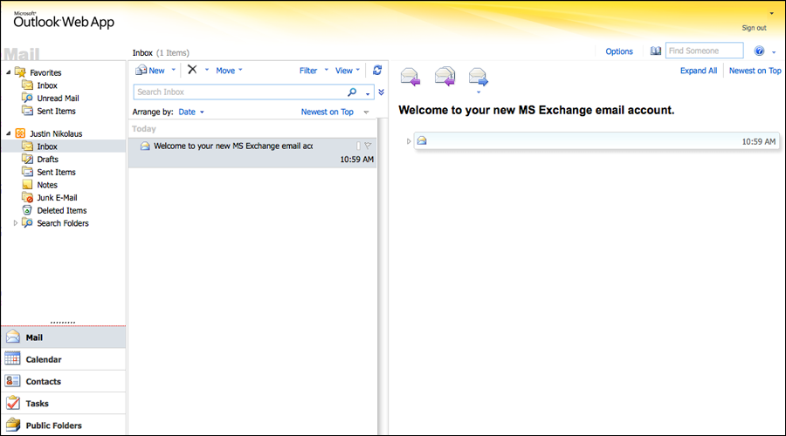The image size is (786, 436).
Task: Click the Forward message icon
Action: pyautogui.click(x=479, y=77)
